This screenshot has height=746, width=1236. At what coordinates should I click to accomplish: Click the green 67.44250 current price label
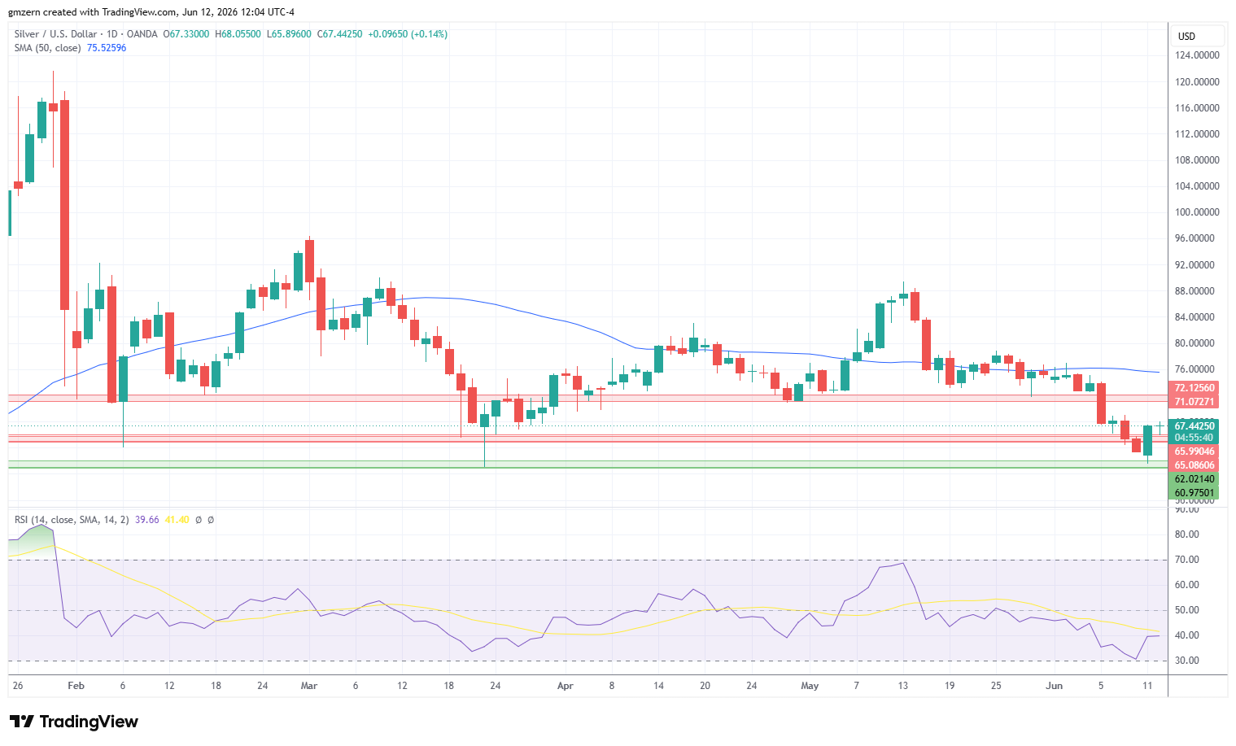pyautogui.click(x=1195, y=425)
